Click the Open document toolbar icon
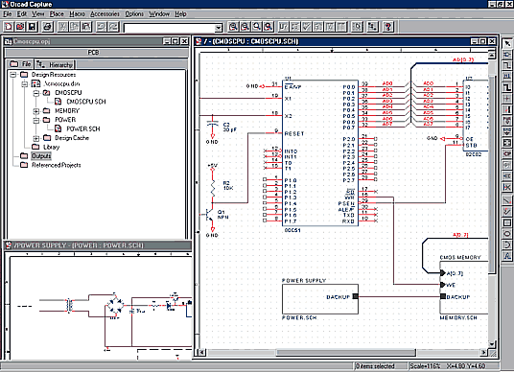The height and width of the screenshot is (372, 514). [x=20, y=27]
